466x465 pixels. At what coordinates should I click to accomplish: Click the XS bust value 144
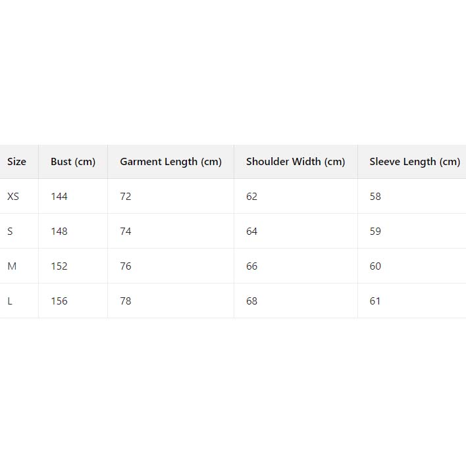point(59,197)
